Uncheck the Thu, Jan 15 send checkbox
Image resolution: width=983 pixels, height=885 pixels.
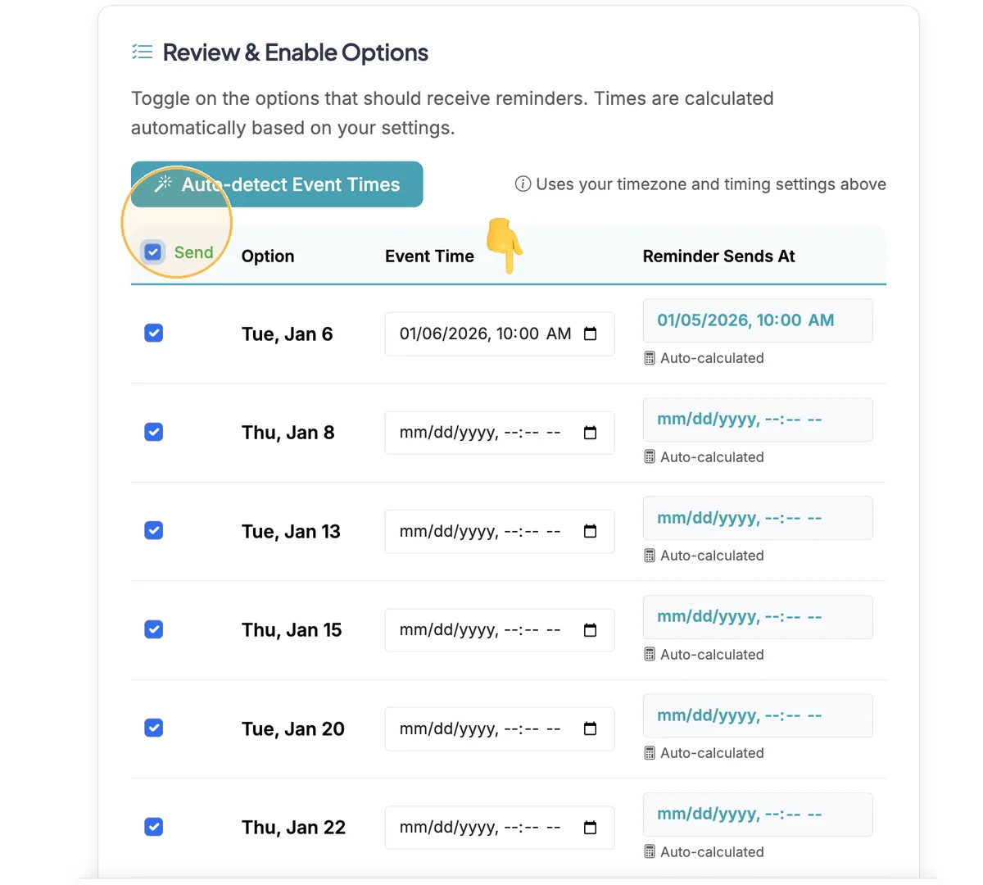153,629
